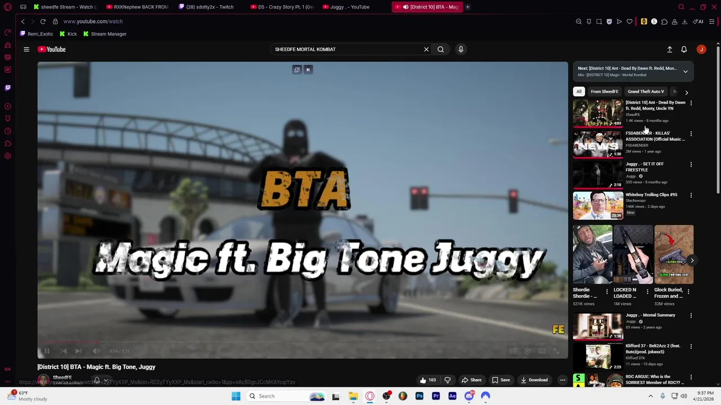This screenshot has height=405, width=721.
Task: Start voice search with the microphone
Action: click(x=461, y=49)
